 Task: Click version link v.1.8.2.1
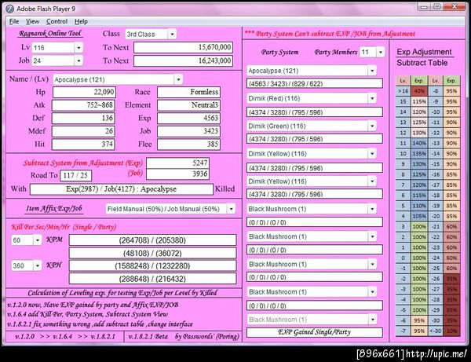pyautogui.click(x=104, y=336)
